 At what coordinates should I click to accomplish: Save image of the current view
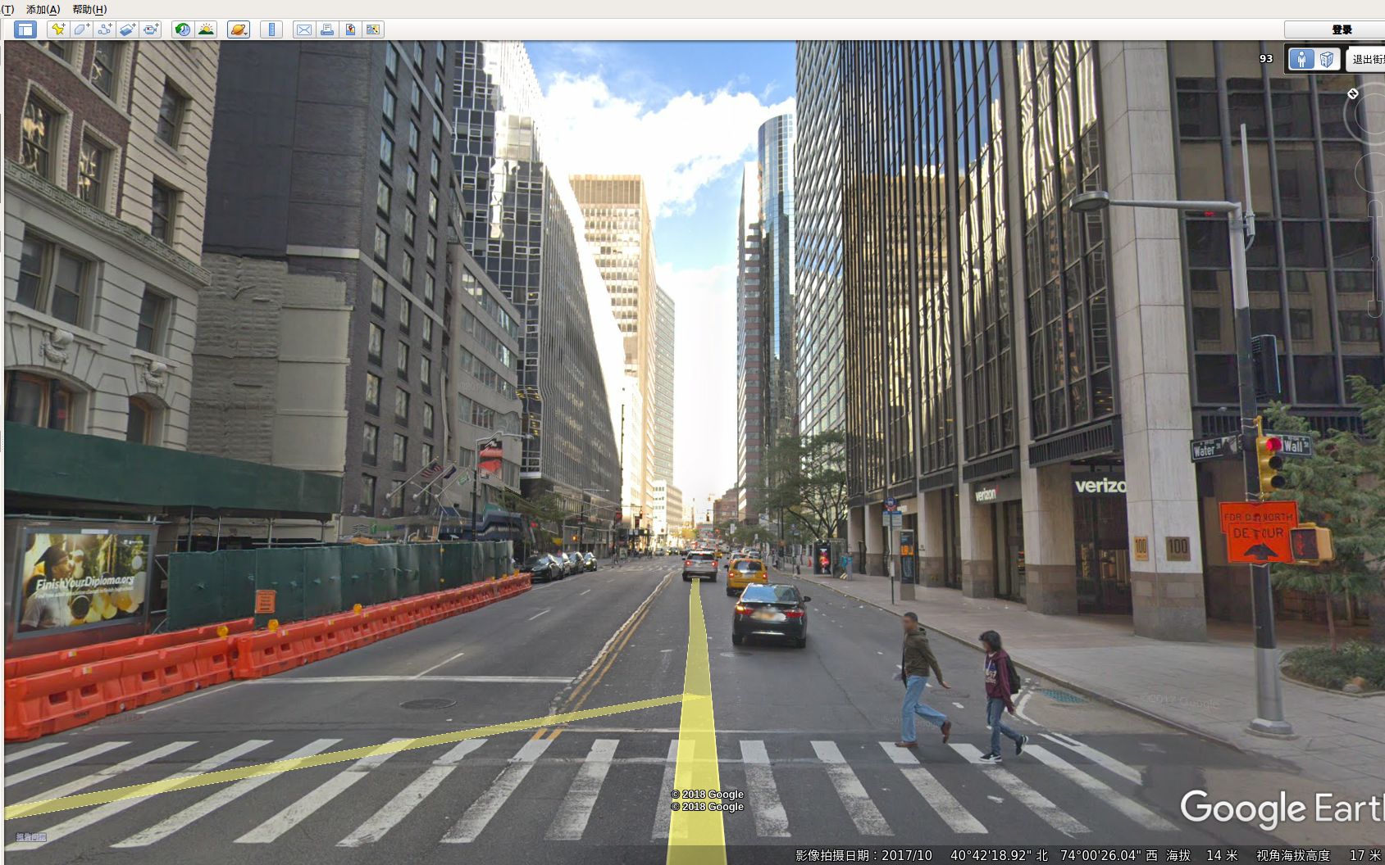point(350,29)
